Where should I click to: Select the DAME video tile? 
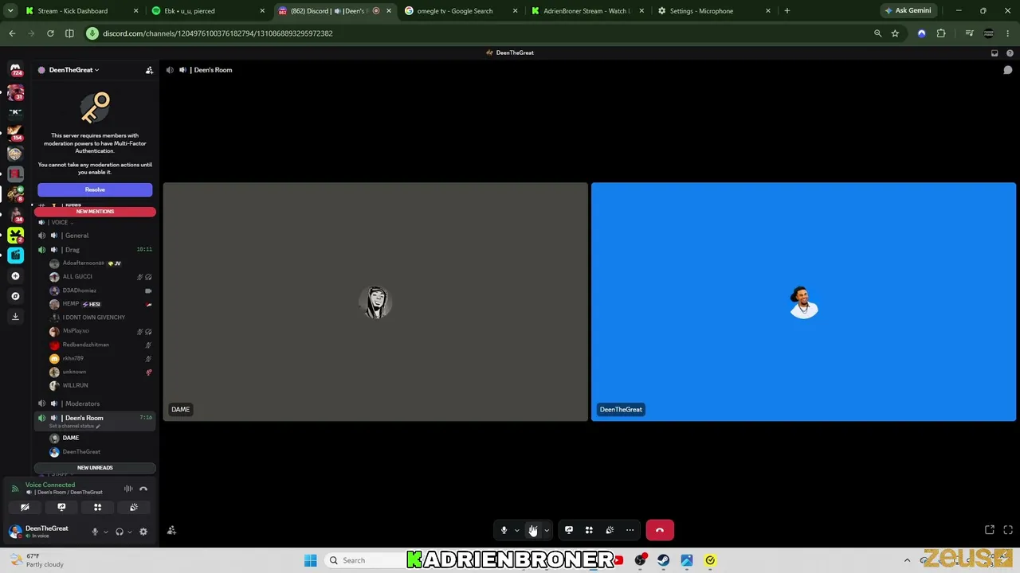click(x=375, y=302)
